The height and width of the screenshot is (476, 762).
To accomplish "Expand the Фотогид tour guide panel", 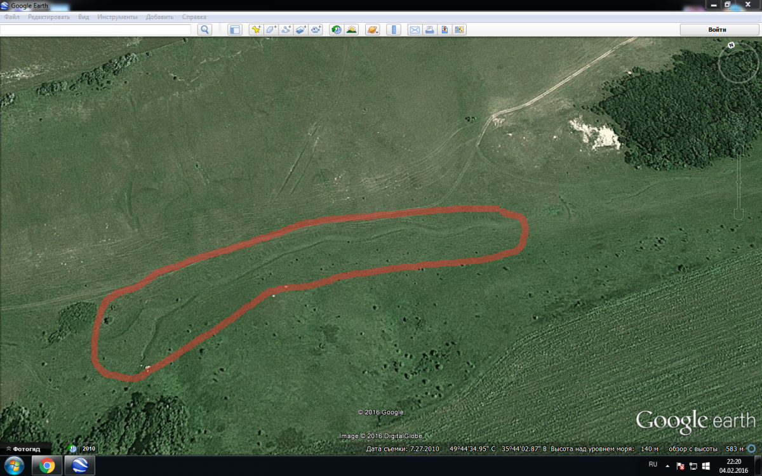I will pos(24,449).
